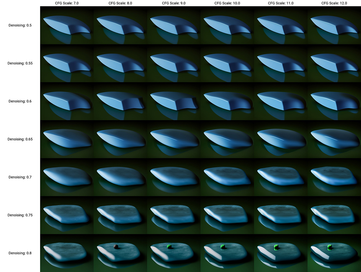
Task: Click the "Denoising: 0.5" row label
Action: coord(20,25)
